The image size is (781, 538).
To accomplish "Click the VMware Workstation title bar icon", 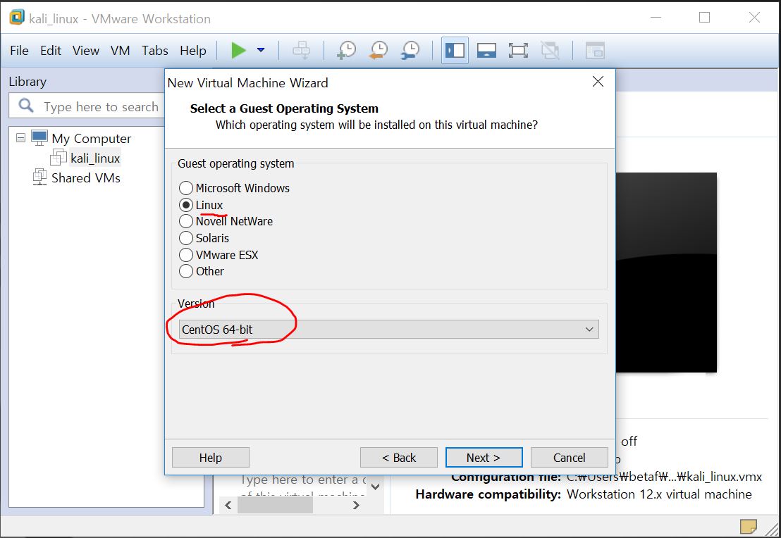I will point(16,18).
